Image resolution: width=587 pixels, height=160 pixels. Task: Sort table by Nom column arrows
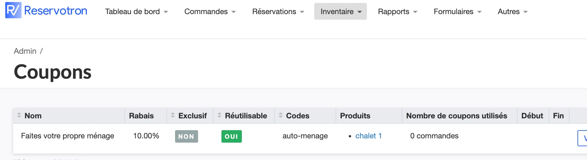pyautogui.click(x=19, y=115)
